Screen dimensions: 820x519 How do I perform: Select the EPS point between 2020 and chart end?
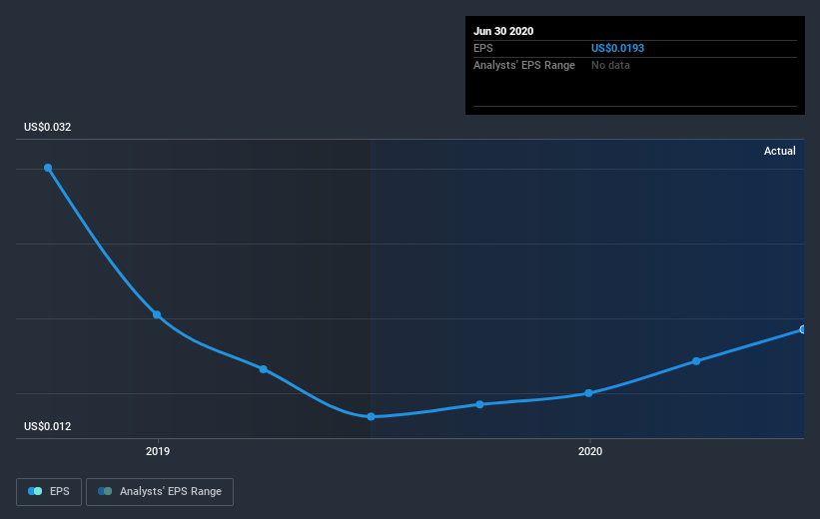click(696, 361)
